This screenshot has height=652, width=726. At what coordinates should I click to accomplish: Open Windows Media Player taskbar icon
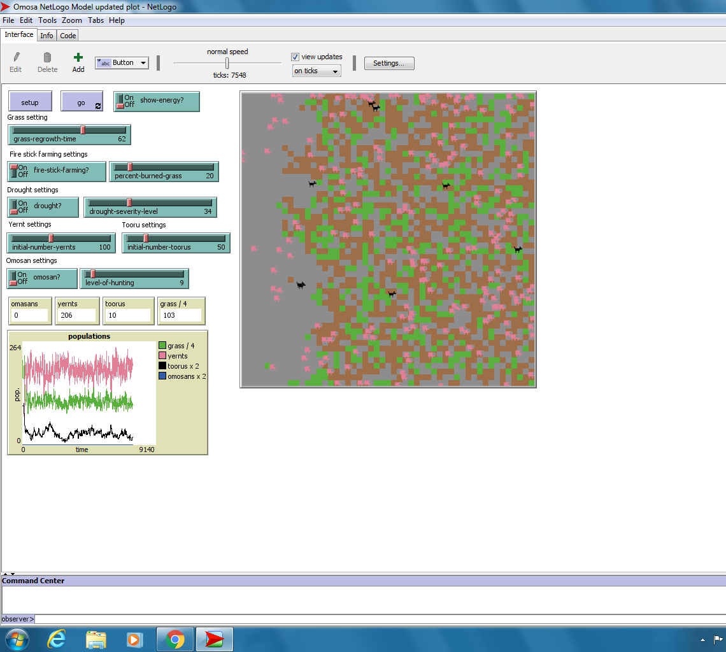[135, 639]
